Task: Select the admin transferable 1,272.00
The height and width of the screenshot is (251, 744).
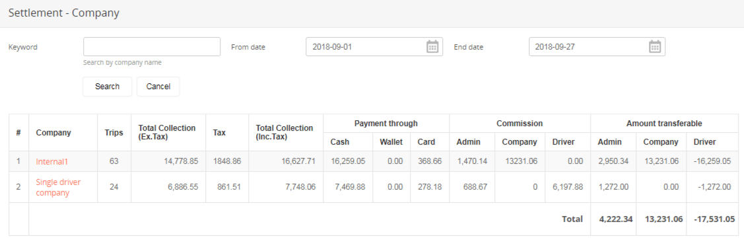Action: coord(613,187)
